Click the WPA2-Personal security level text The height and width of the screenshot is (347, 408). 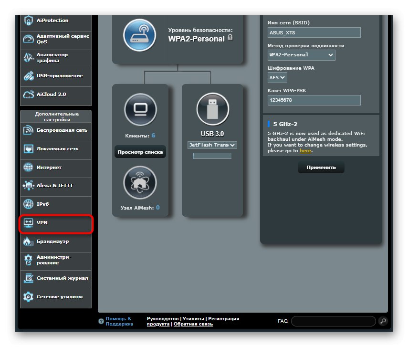pos(196,39)
